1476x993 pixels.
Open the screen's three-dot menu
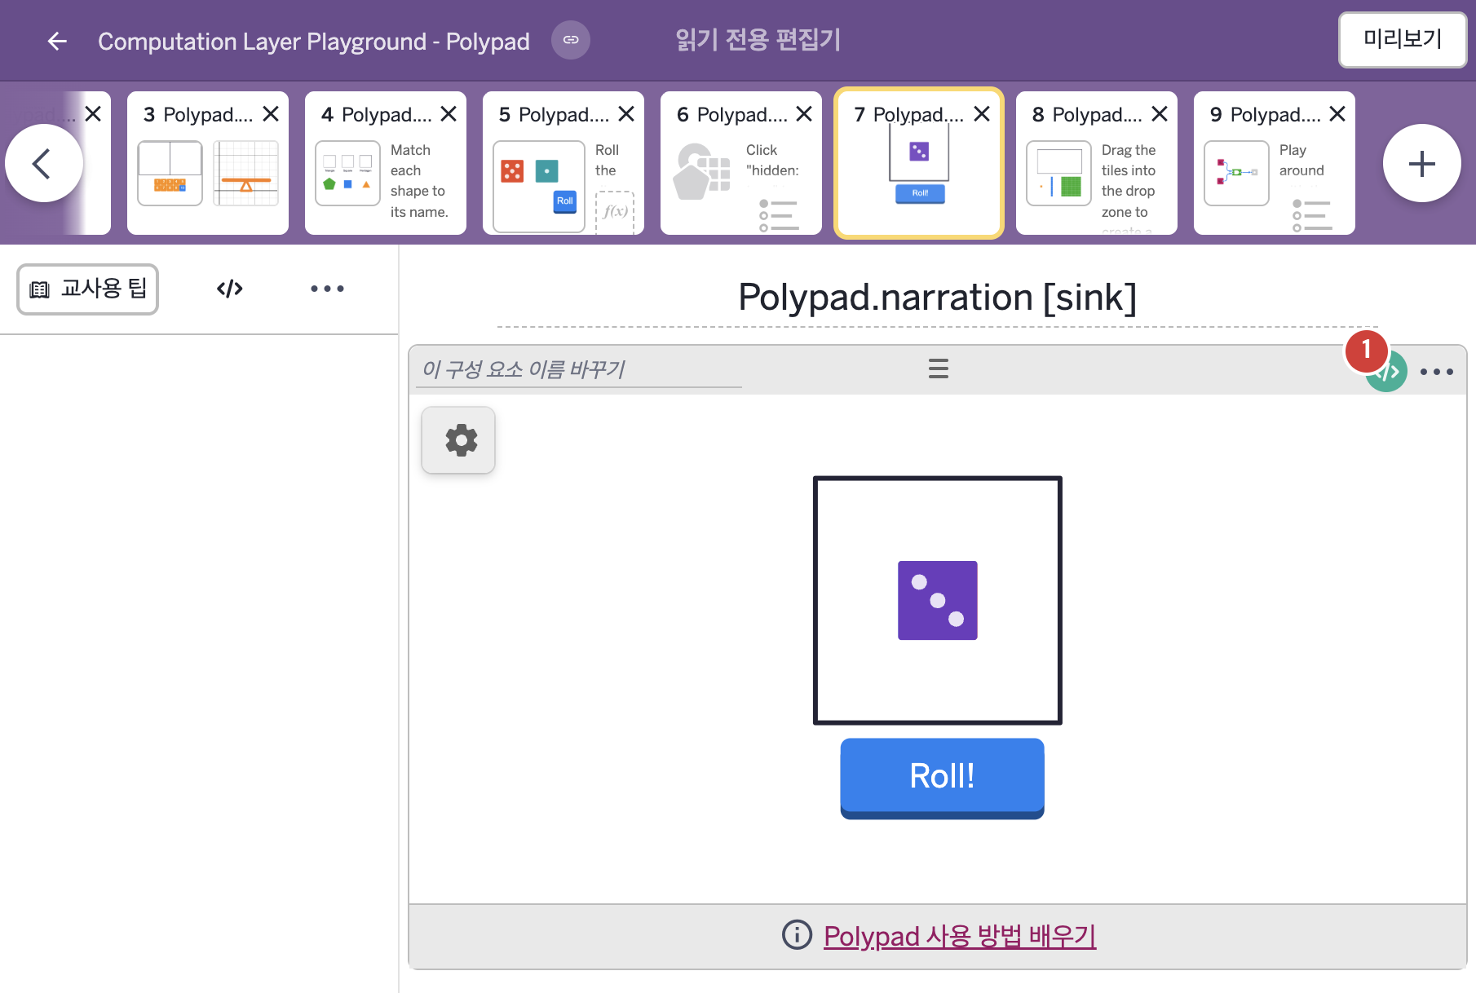(327, 289)
